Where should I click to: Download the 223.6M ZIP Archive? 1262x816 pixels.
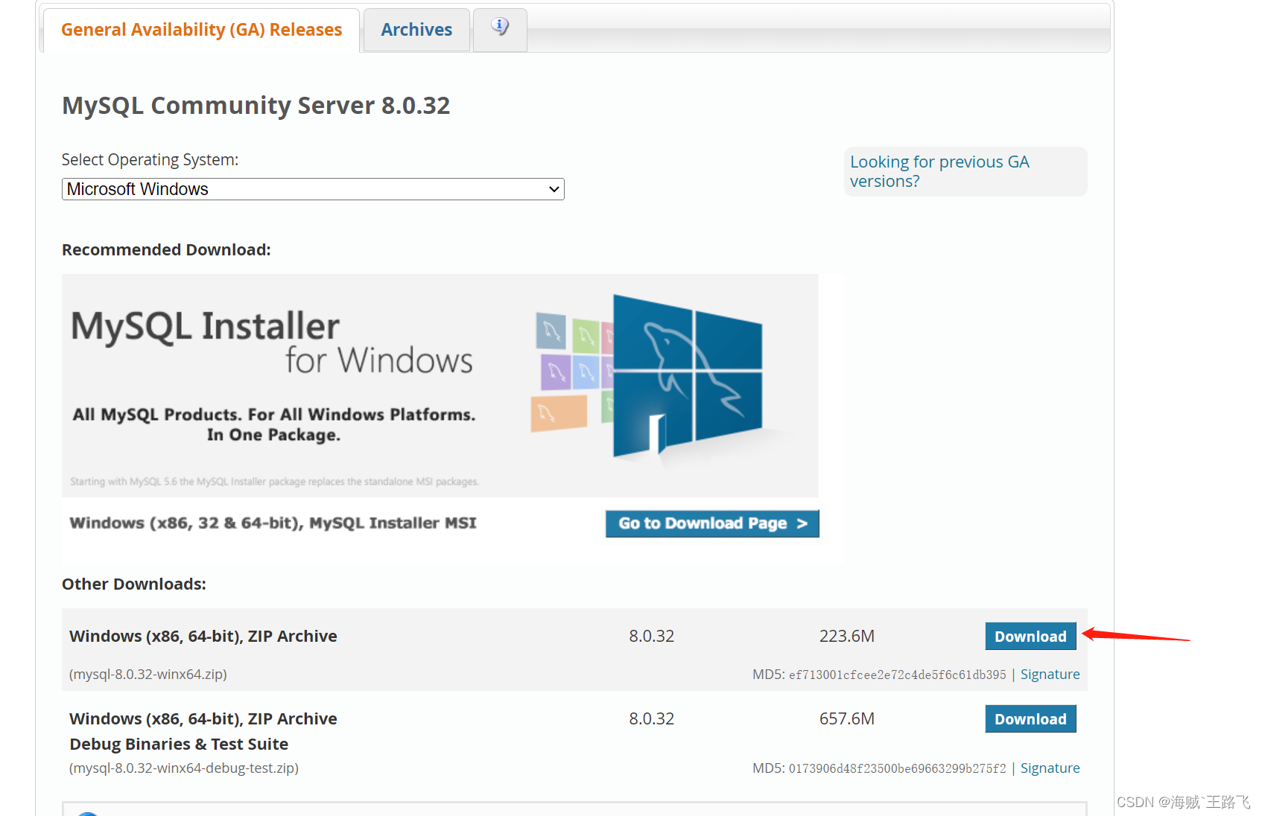[x=1030, y=637]
